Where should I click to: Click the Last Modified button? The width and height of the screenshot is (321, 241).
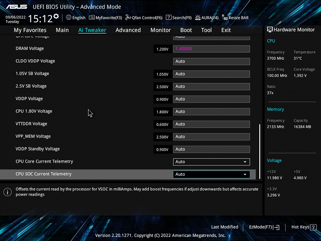[x=225, y=227]
